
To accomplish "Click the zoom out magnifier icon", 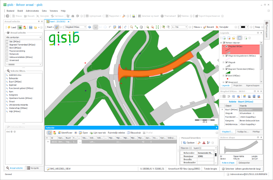I will pyautogui.click(x=152, y=27).
